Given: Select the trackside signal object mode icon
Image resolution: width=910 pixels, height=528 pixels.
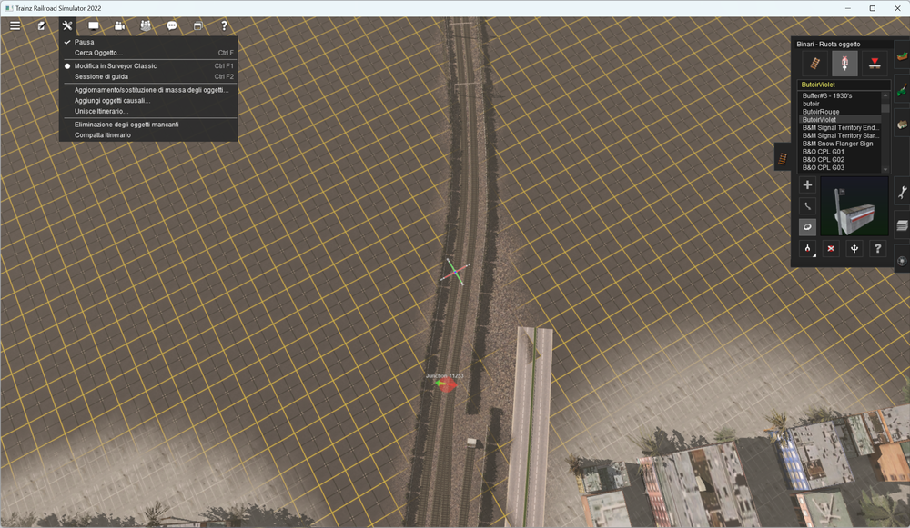Looking at the screenshot, I should tap(844, 64).
